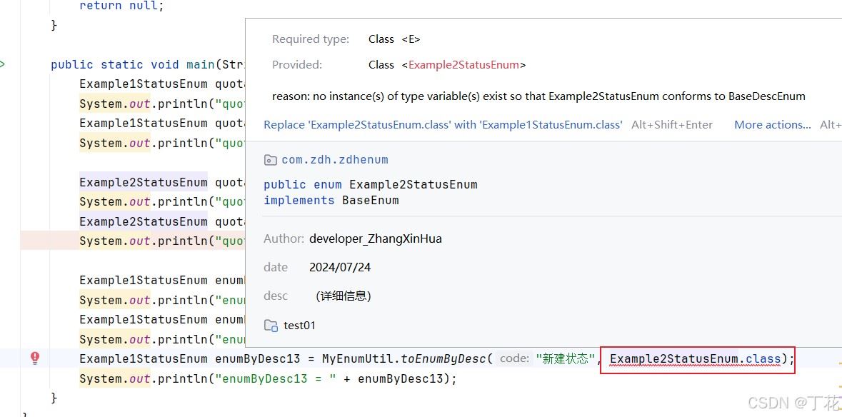Image resolution: width=842 pixels, height=417 pixels.
Task: Click the package icon beside com.zdh.zdhenum
Action: (270, 160)
